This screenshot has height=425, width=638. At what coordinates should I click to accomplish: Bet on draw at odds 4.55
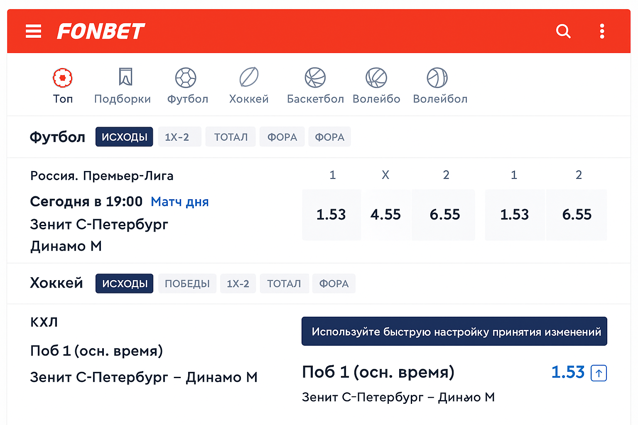pyautogui.click(x=385, y=215)
